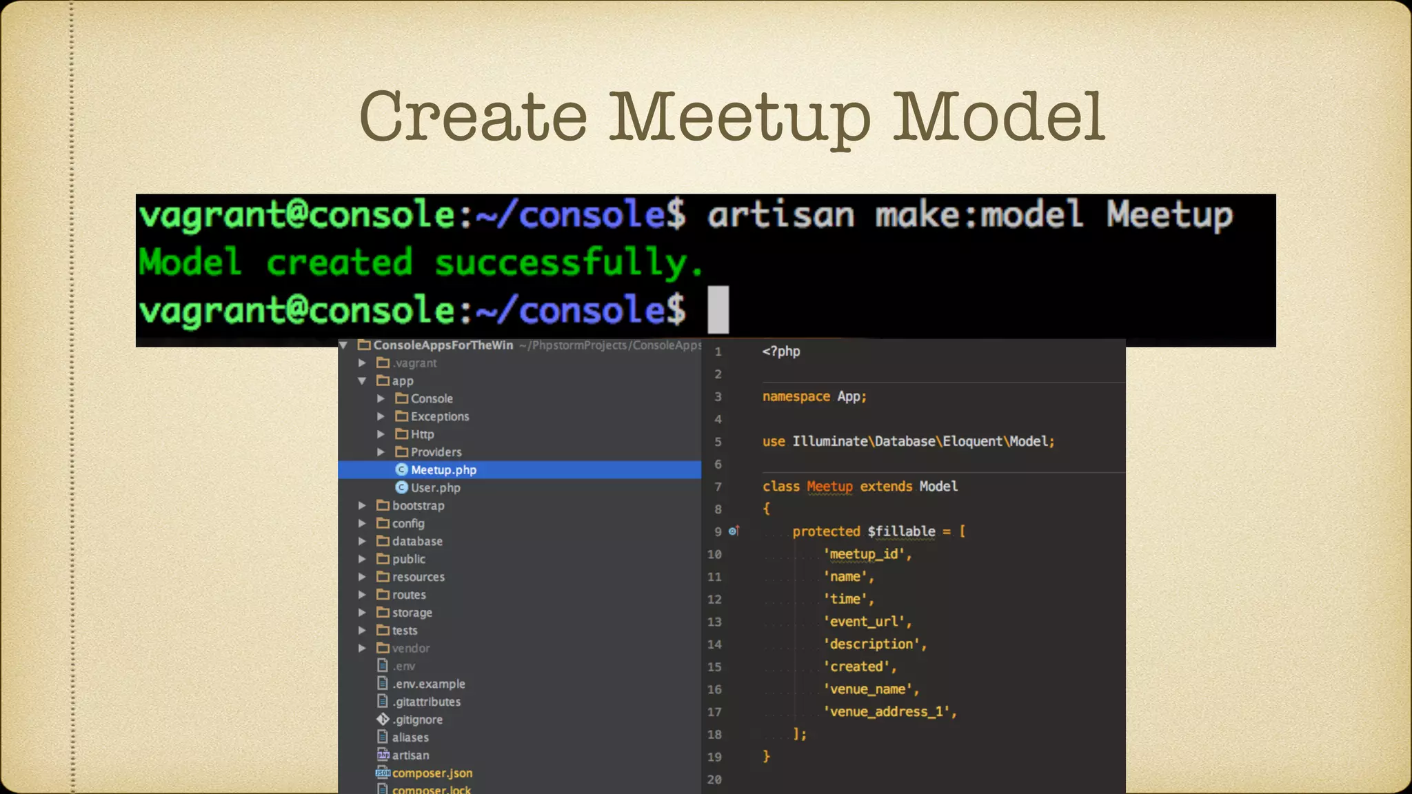1412x794 pixels.
Task: Click the app folder icon
Action: pyautogui.click(x=383, y=380)
